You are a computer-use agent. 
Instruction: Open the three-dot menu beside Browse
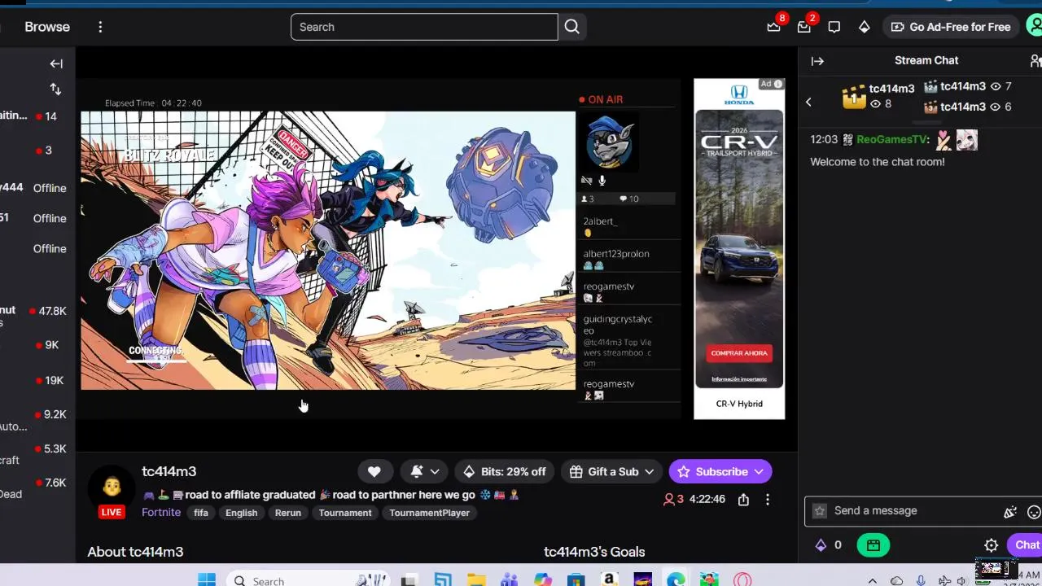100,27
